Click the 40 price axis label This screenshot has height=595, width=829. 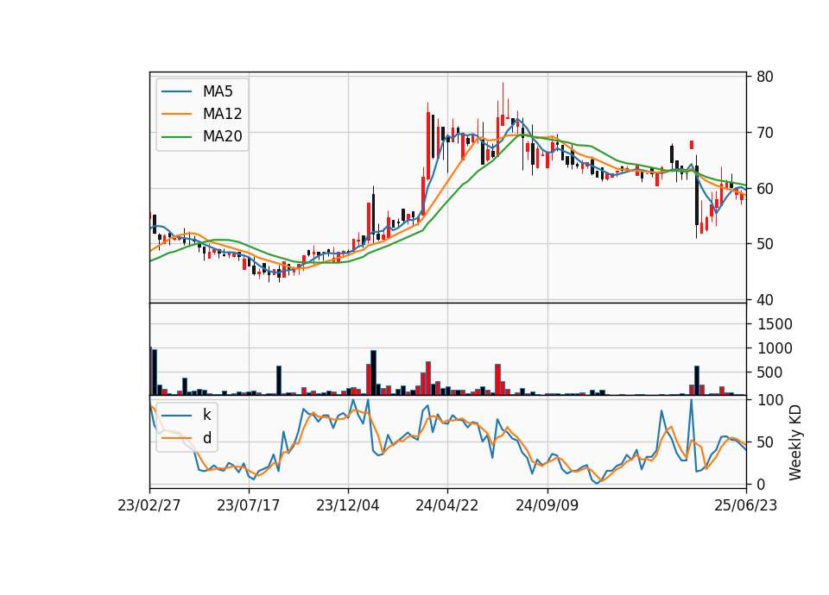point(765,300)
